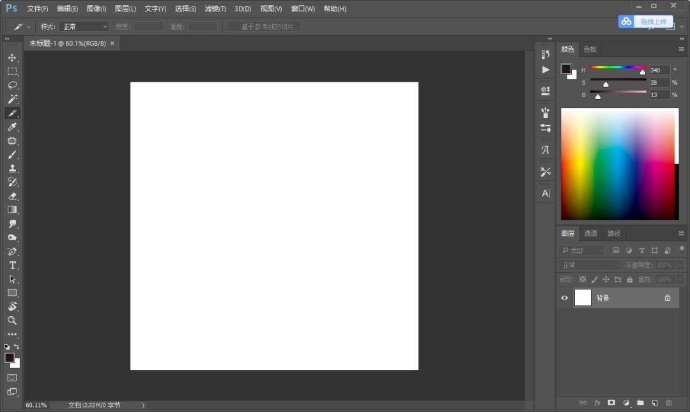Screen dimensions: 690x412
Task: Select the Eyedropper tool
Action: tap(12, 126)
